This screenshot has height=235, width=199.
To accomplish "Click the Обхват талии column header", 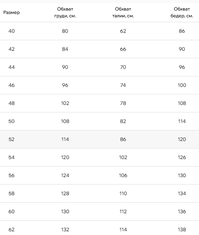I will pos(123,13).
